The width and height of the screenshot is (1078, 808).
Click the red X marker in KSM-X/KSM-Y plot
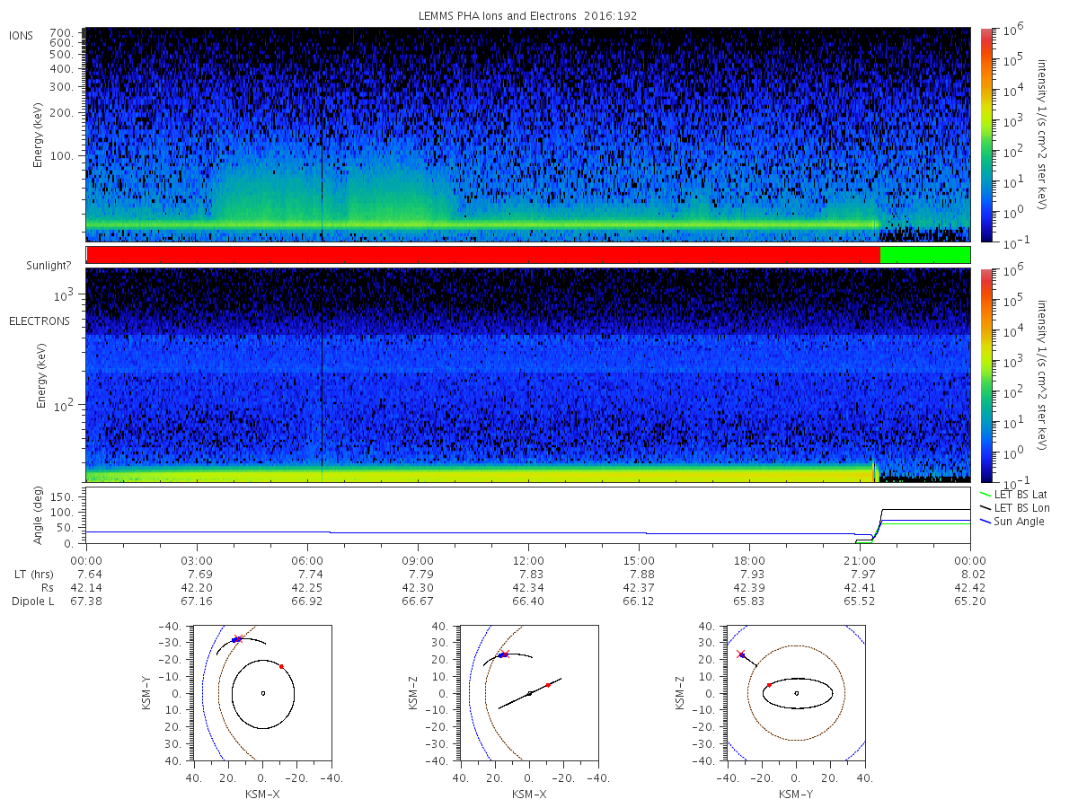coord(238,639)
